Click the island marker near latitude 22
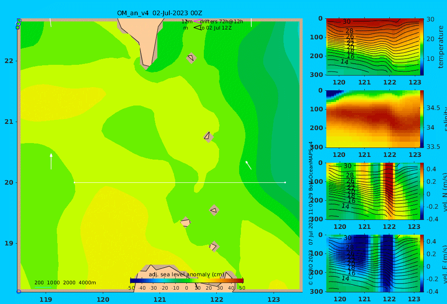447x304 pixels. [x=191, y=58]
